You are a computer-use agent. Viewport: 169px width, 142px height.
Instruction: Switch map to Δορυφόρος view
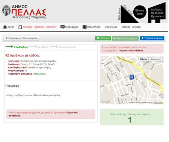coord(155,59)
